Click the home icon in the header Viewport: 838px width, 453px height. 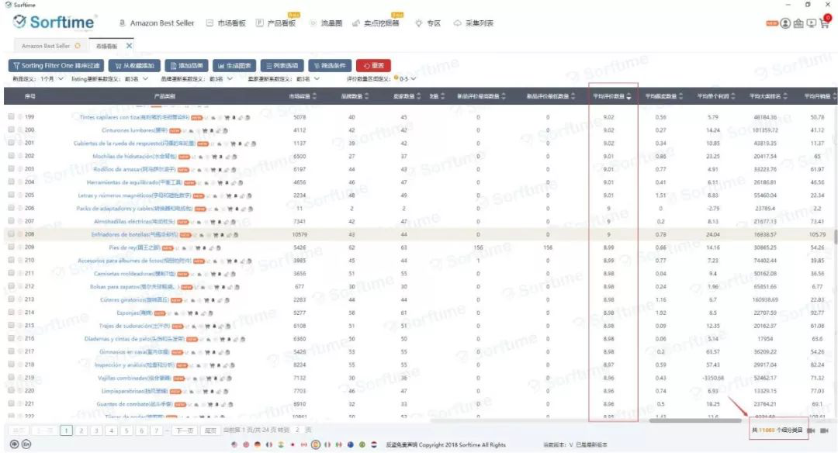pos(798,23)
